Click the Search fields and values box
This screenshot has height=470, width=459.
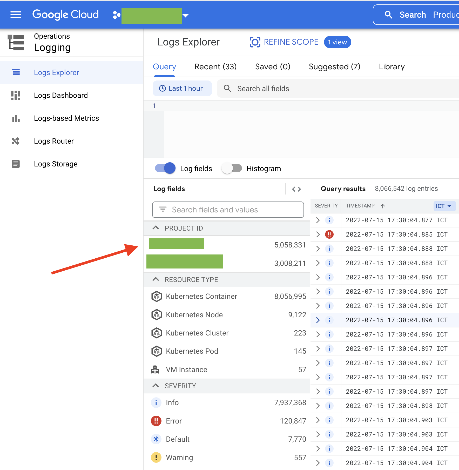(x=228, y=210)
